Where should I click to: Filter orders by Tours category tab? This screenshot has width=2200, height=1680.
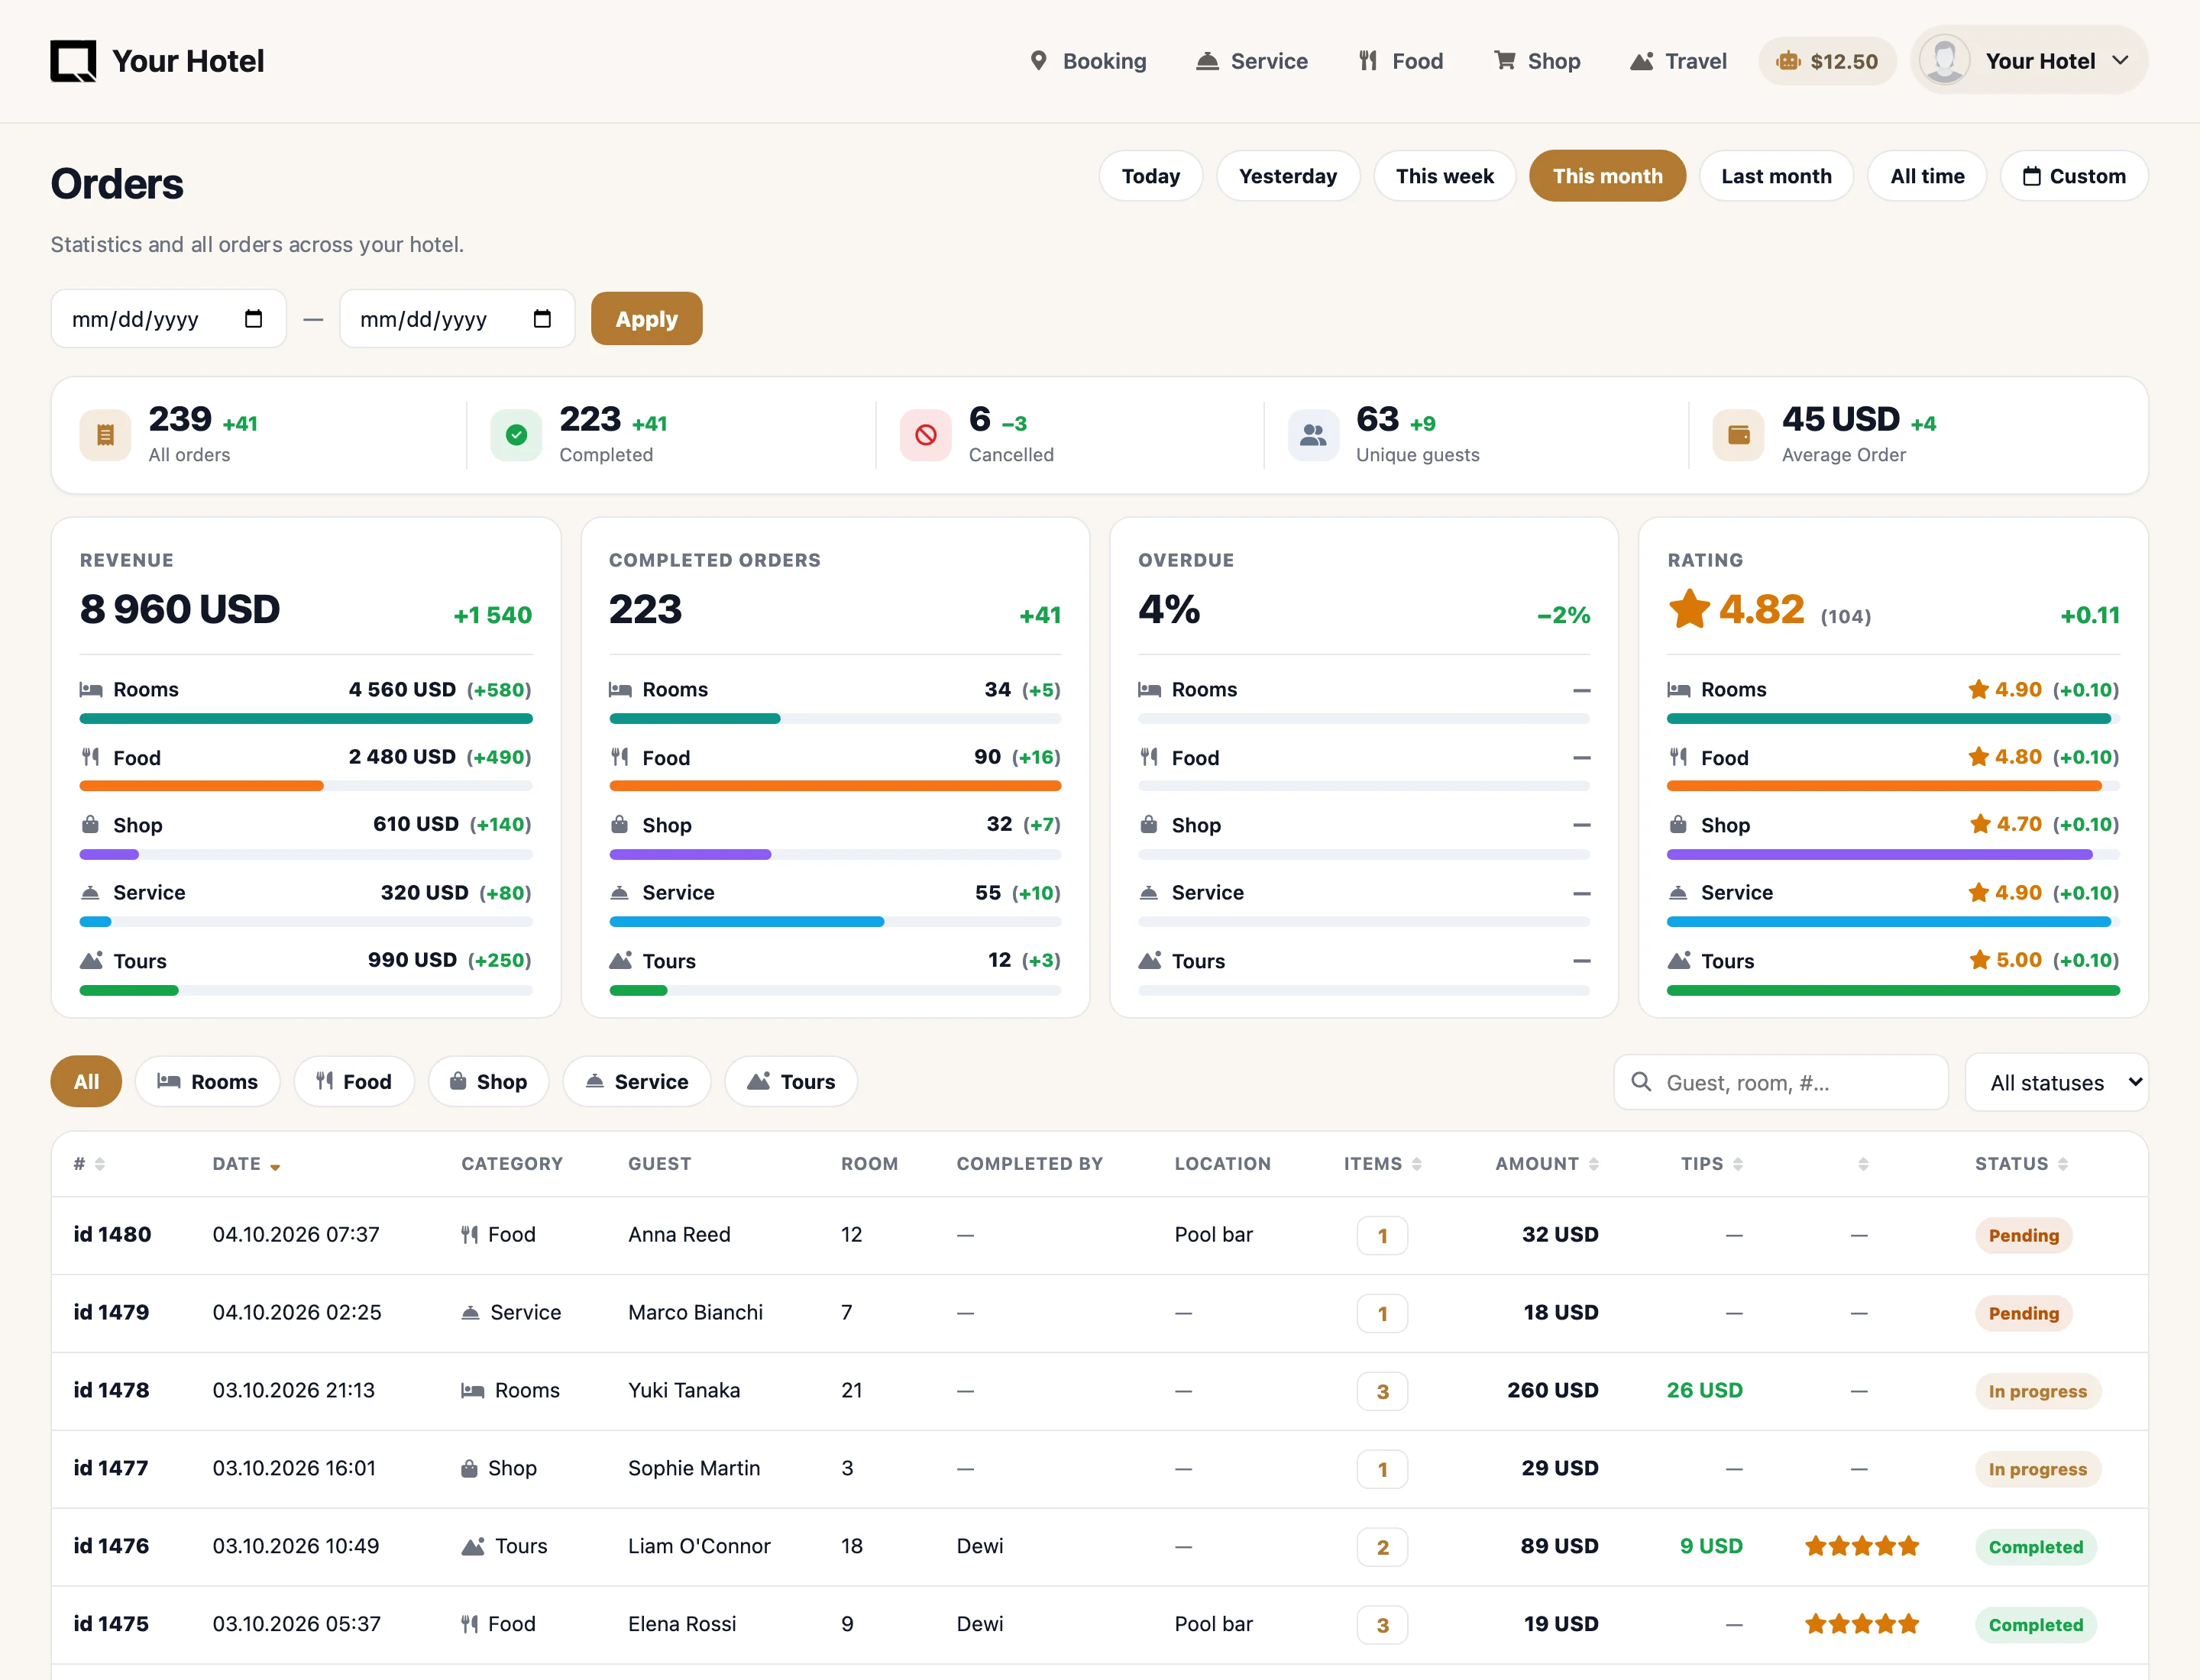(791, 1082)
